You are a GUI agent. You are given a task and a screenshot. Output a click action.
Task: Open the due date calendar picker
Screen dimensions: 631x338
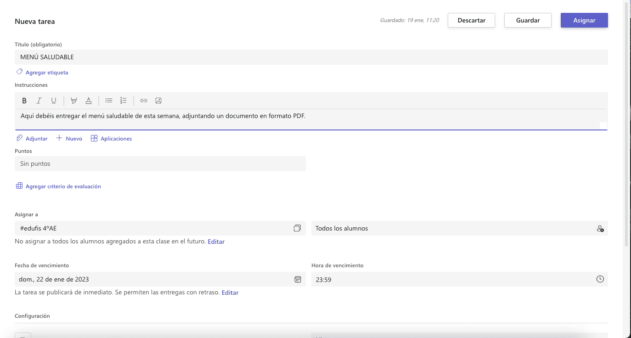(x=298, y=279)
